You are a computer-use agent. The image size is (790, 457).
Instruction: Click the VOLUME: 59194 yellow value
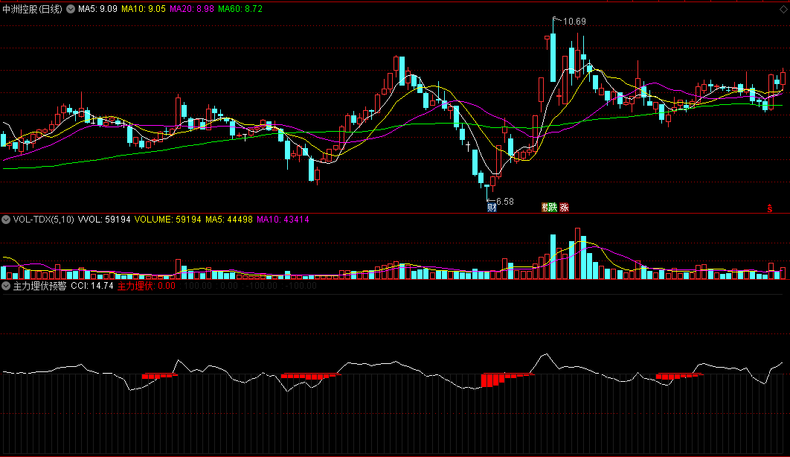168,220
